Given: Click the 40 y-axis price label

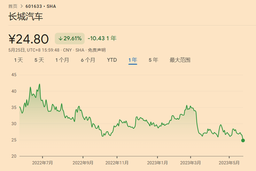Looking at the screenshot, I should pos(14,92).
